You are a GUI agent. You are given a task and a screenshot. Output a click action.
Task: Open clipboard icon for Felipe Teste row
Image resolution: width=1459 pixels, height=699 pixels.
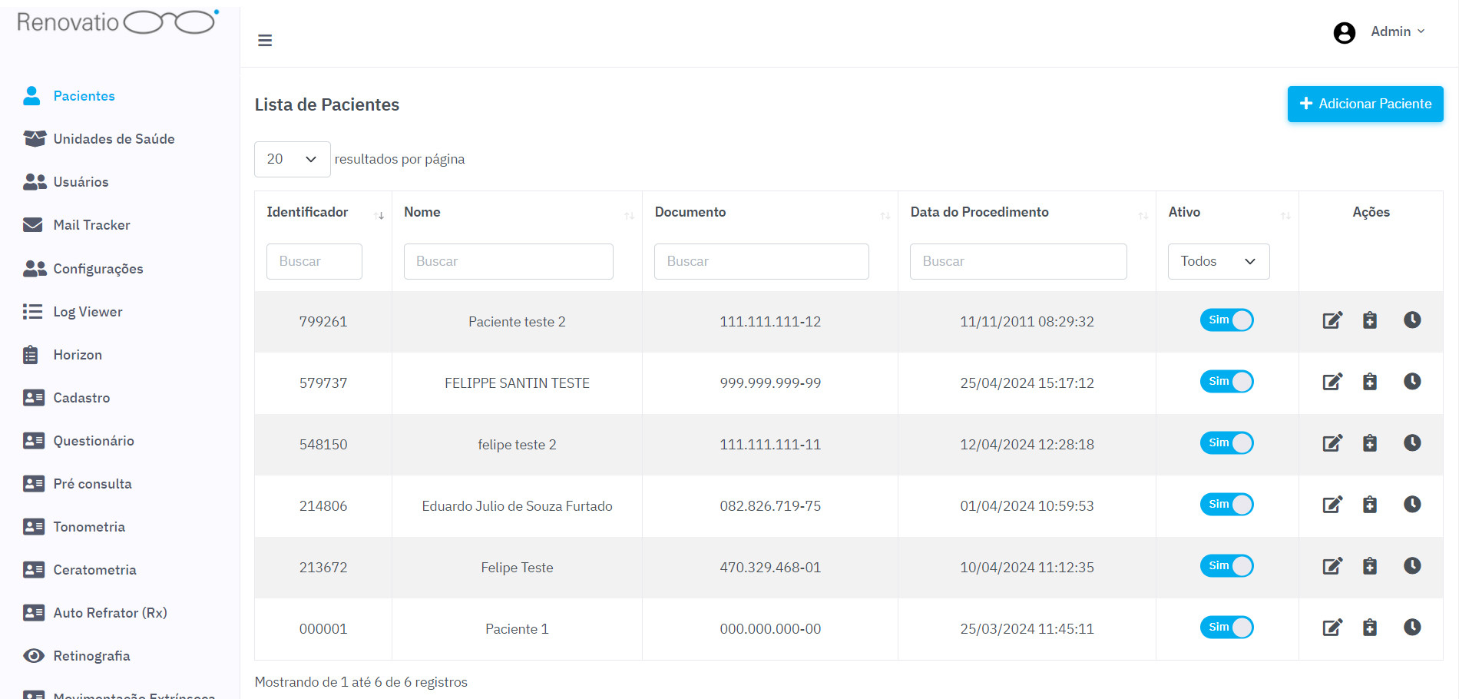1370,566
